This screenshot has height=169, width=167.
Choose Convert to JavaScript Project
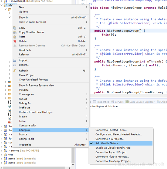coord(121,161)
